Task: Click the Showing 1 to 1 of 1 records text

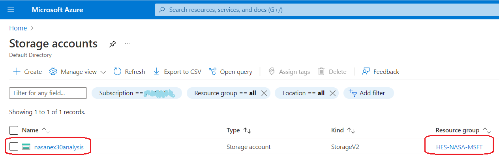Action: tap(47, 112)
